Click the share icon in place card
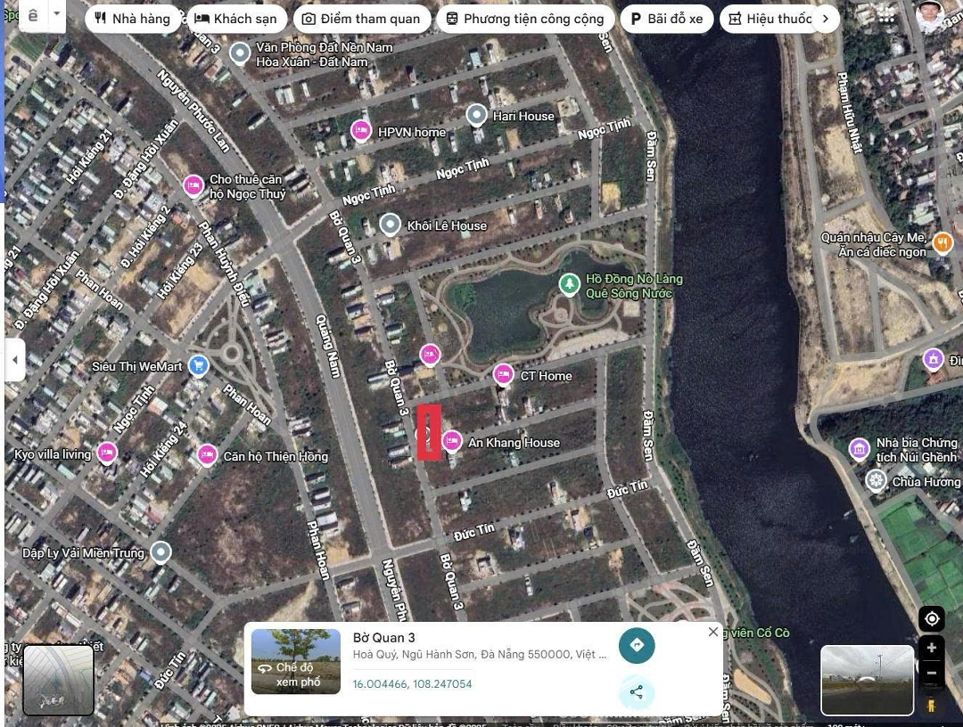 pyautogui.click(x=637, y=692)
